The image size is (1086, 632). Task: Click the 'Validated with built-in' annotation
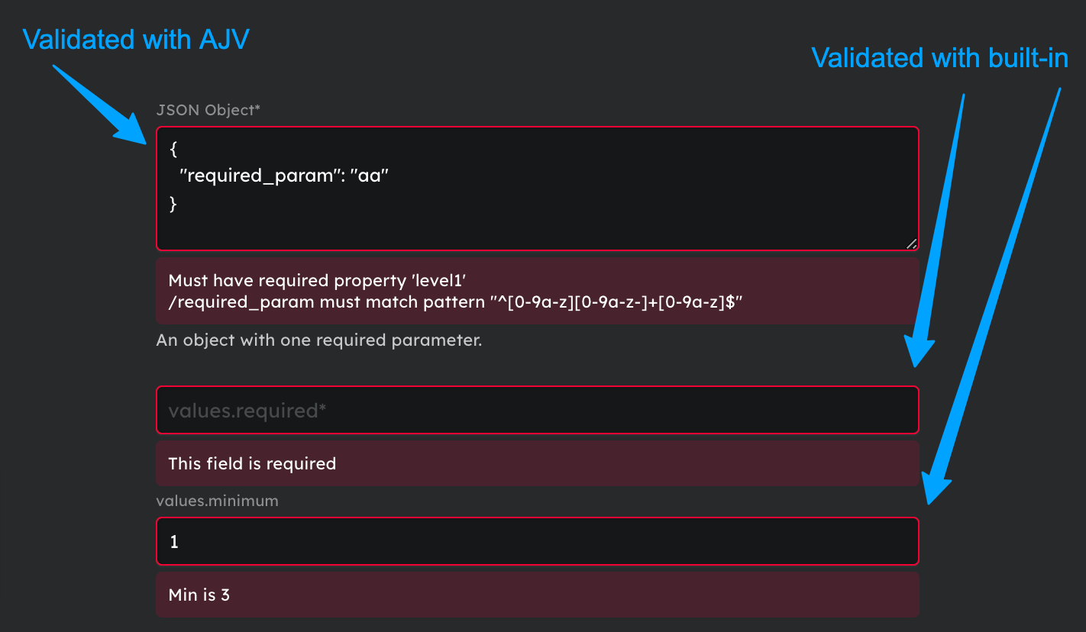pyautogui.click(x=939, y=57)
